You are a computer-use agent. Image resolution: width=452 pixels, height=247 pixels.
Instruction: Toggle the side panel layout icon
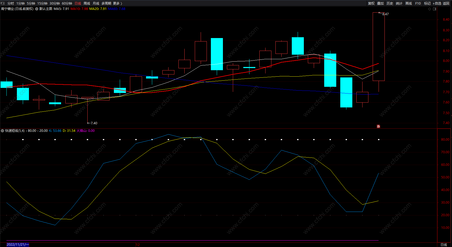tap(435, 9)
